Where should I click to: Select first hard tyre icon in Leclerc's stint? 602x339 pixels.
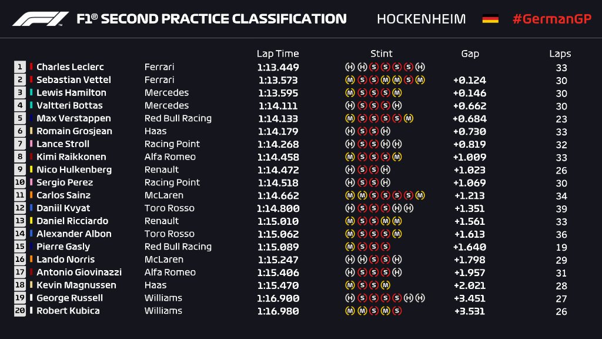tap(349, 67)
